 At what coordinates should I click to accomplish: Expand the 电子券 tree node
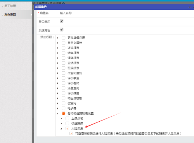click(x=57, y=109)
